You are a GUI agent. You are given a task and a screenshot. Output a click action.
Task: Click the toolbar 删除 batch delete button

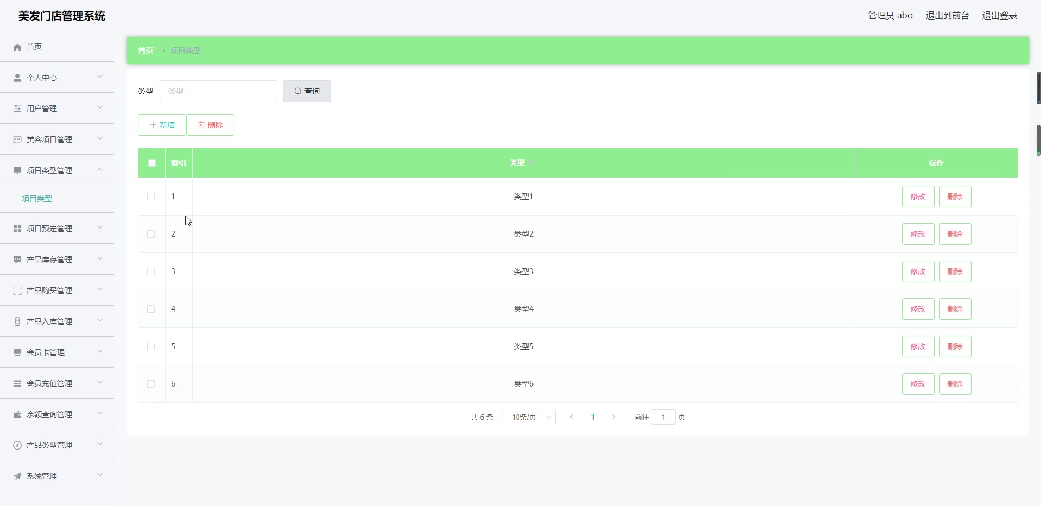tap(211, 125)
